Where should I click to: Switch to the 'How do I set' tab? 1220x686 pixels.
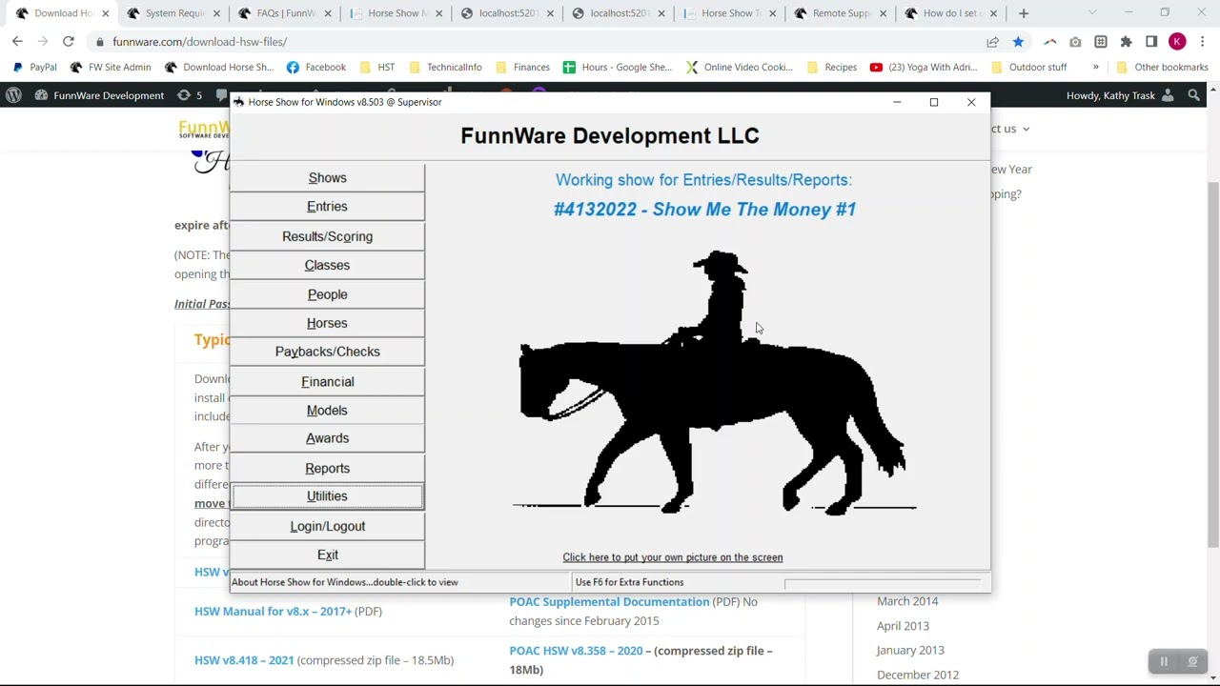pyautogui.click(x=951, y=13)
